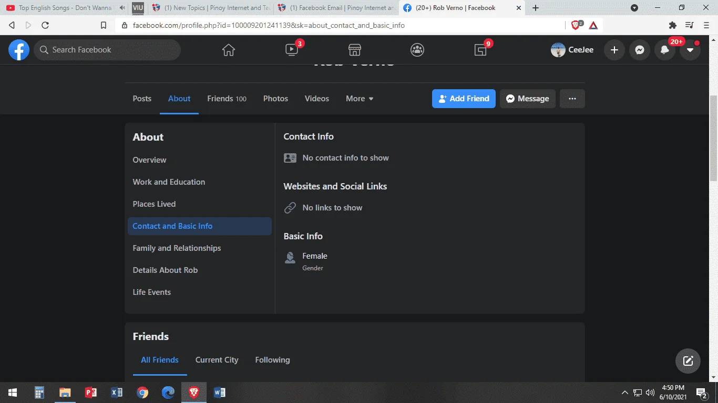Click the bookmark icon beside the address bar
Screen dimensions: 718x403
pos(104,25)
